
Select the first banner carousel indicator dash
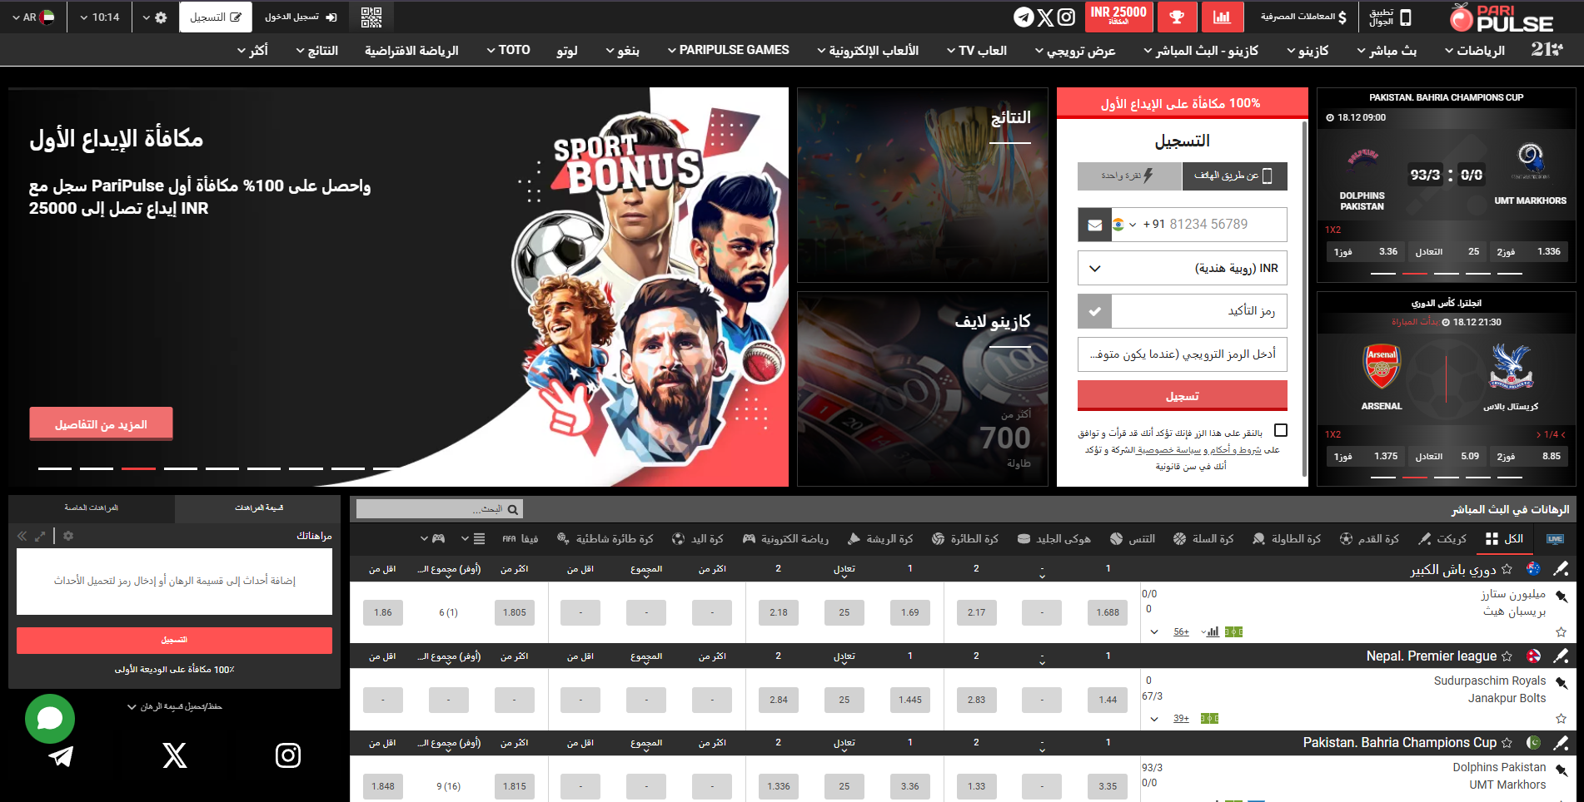point(55,468)
